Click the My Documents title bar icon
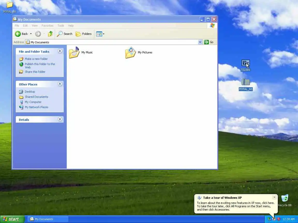The width and height of the screenshot is (298, 223). pos(15,19)
